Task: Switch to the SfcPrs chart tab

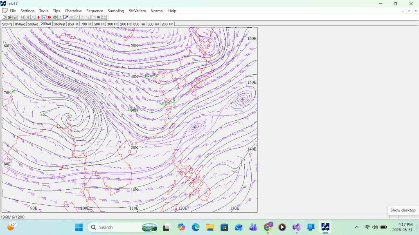Action: point(7,24)
